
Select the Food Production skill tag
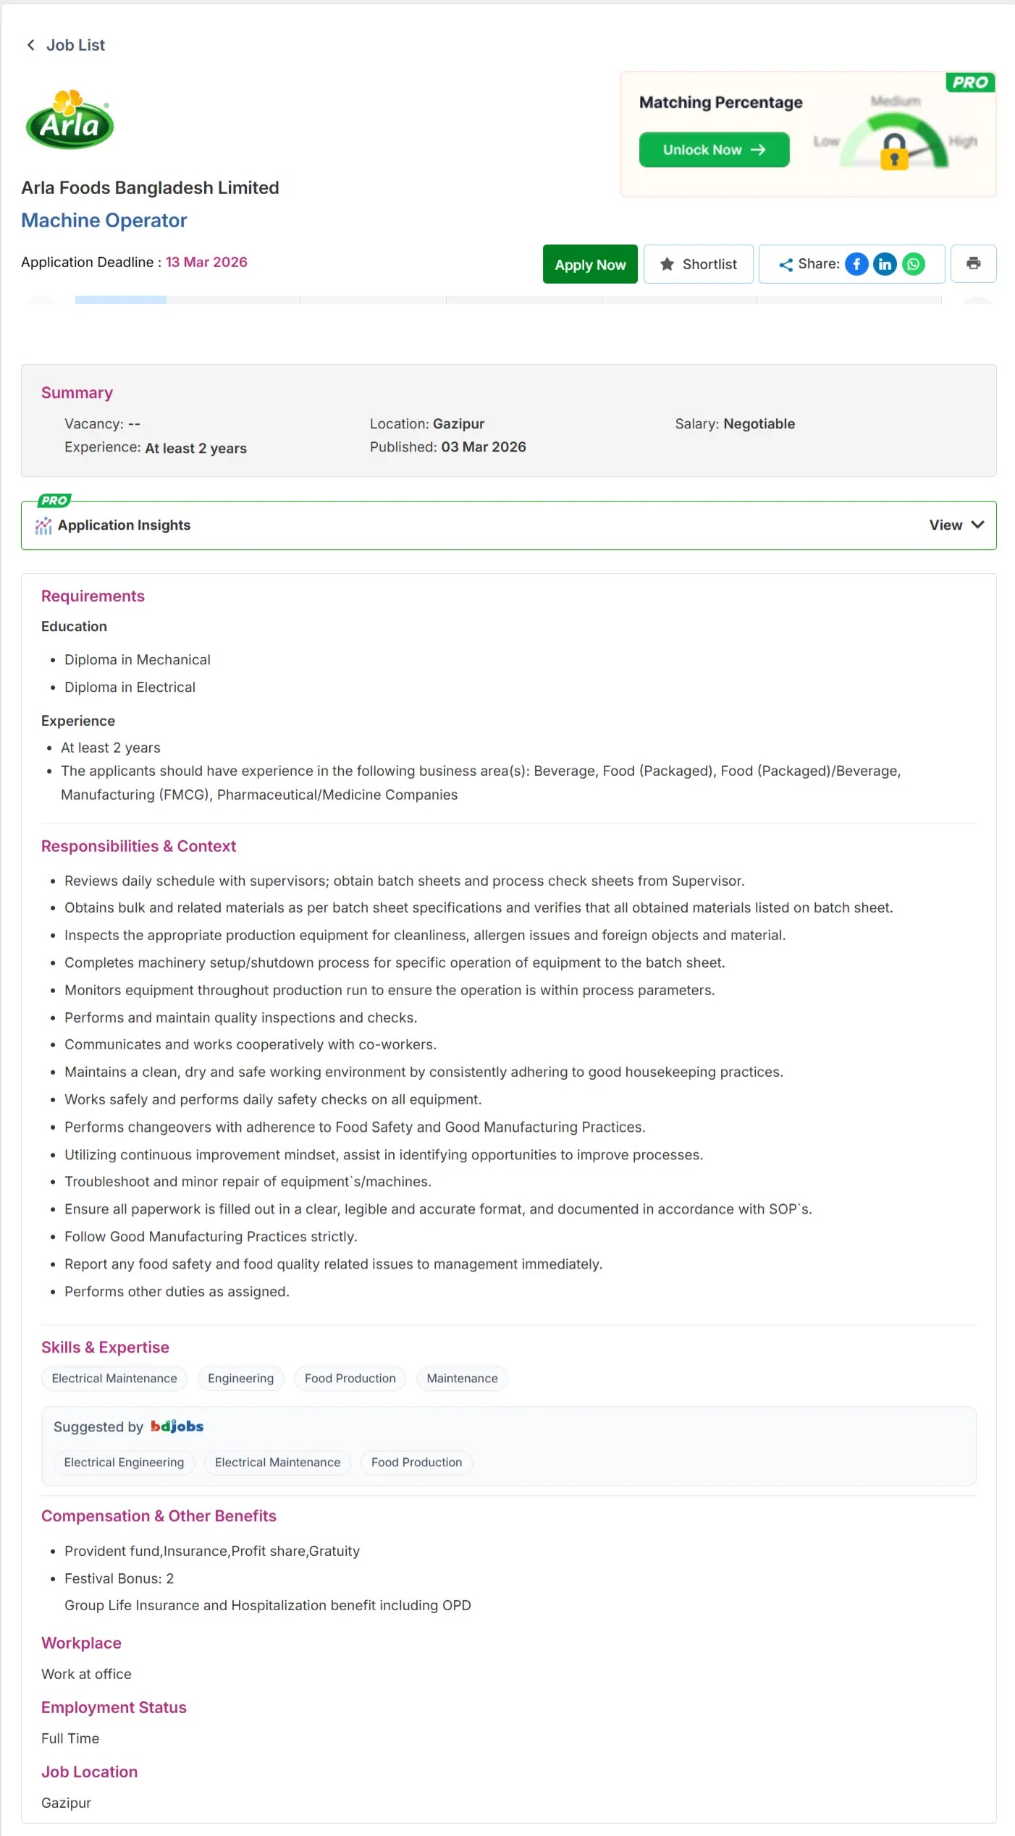point(350,1379)
